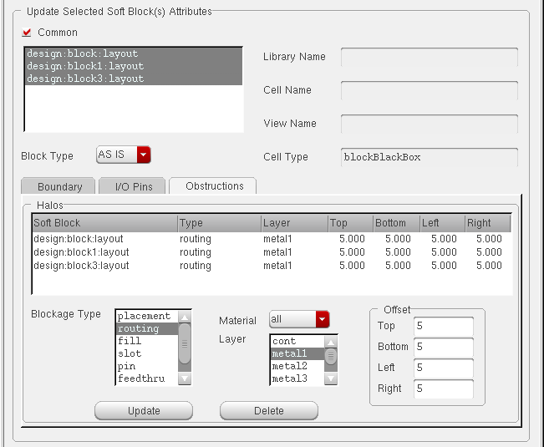Select design:block3:layout row in Halos table
The height and width of the screenshot is (447, 544).
pos(82,266)
